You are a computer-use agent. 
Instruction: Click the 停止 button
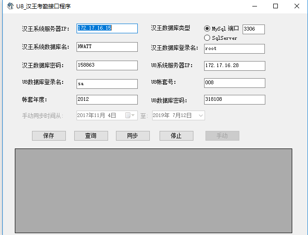(x=176, y=136)
